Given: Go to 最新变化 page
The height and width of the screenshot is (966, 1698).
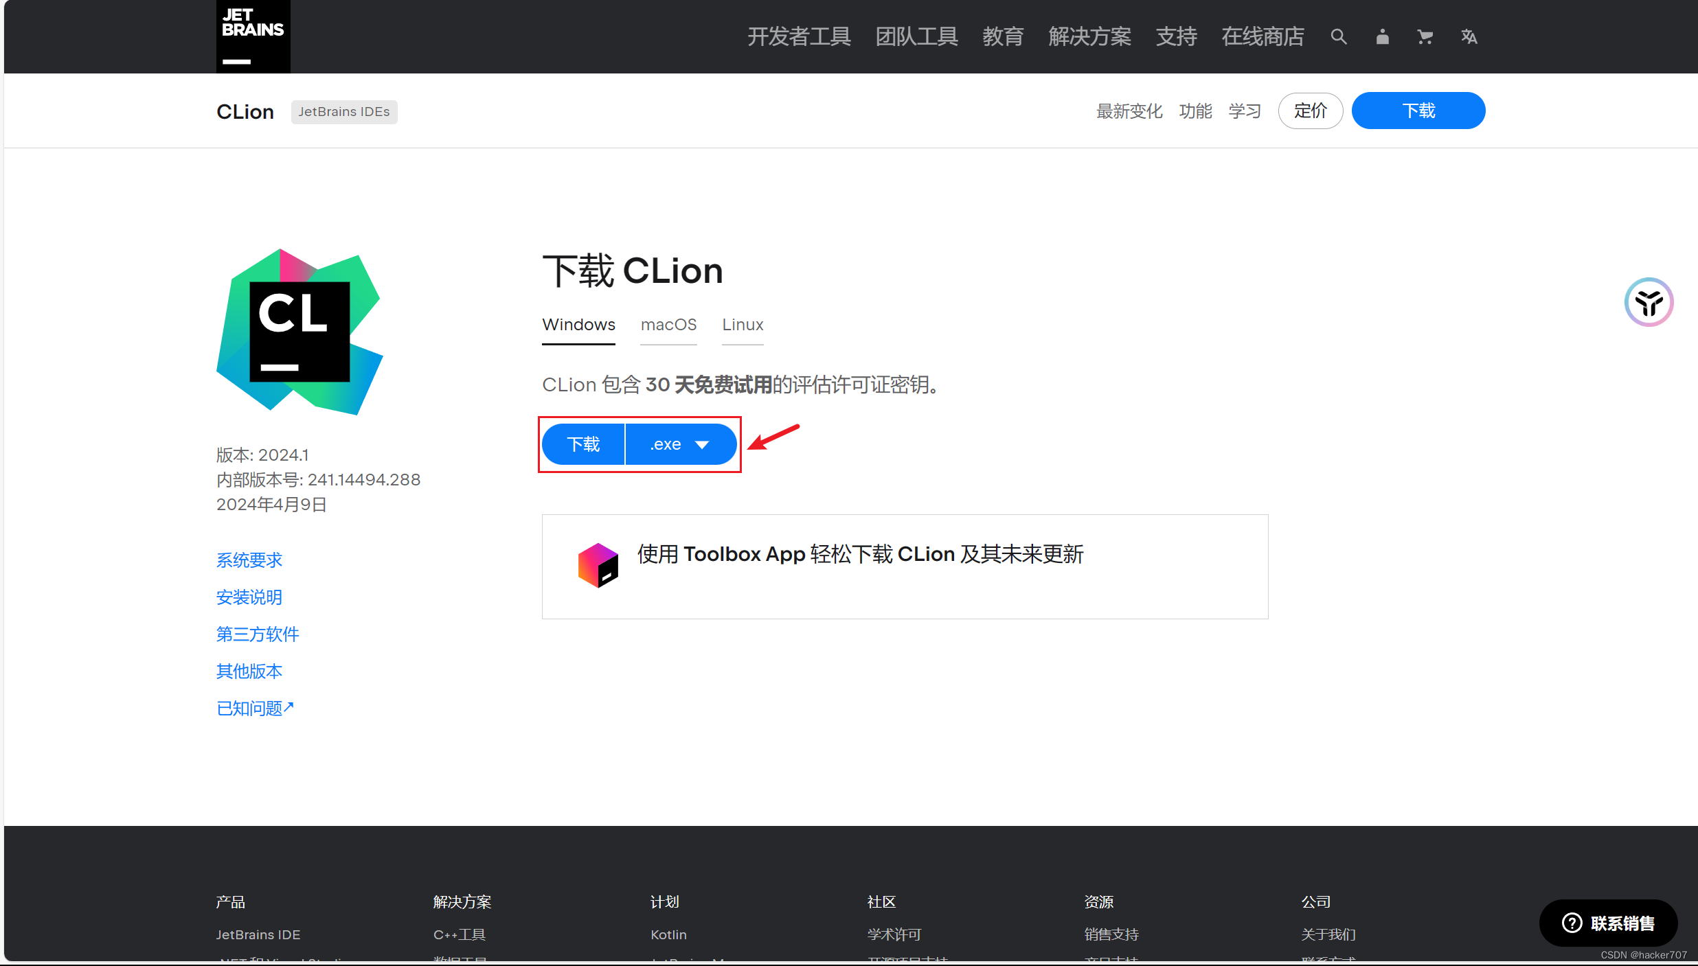Looking at the screenshot, I should pos(1129,111).
